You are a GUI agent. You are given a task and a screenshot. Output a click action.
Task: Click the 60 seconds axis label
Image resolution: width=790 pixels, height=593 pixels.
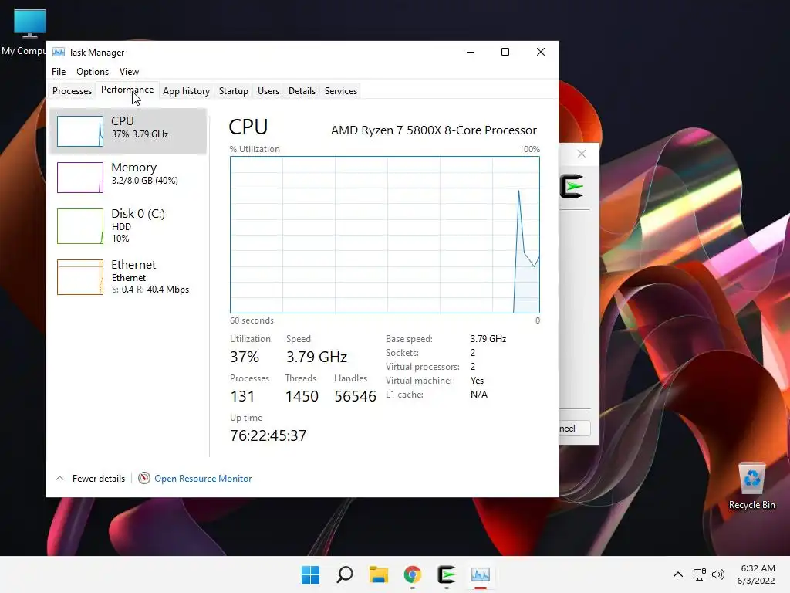tap(252, 320)
